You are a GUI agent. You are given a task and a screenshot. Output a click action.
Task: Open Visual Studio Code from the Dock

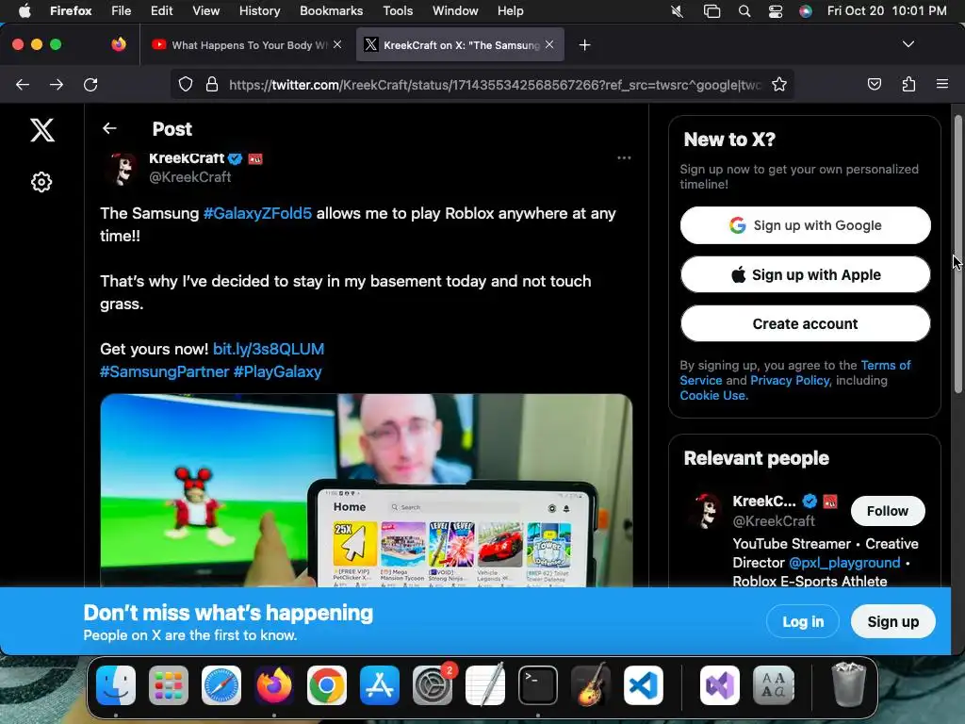pos(643,685)
